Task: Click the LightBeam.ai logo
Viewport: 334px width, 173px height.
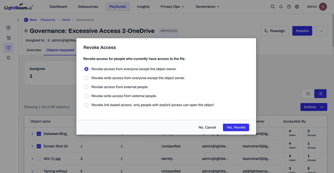Action: click(19, 6)
